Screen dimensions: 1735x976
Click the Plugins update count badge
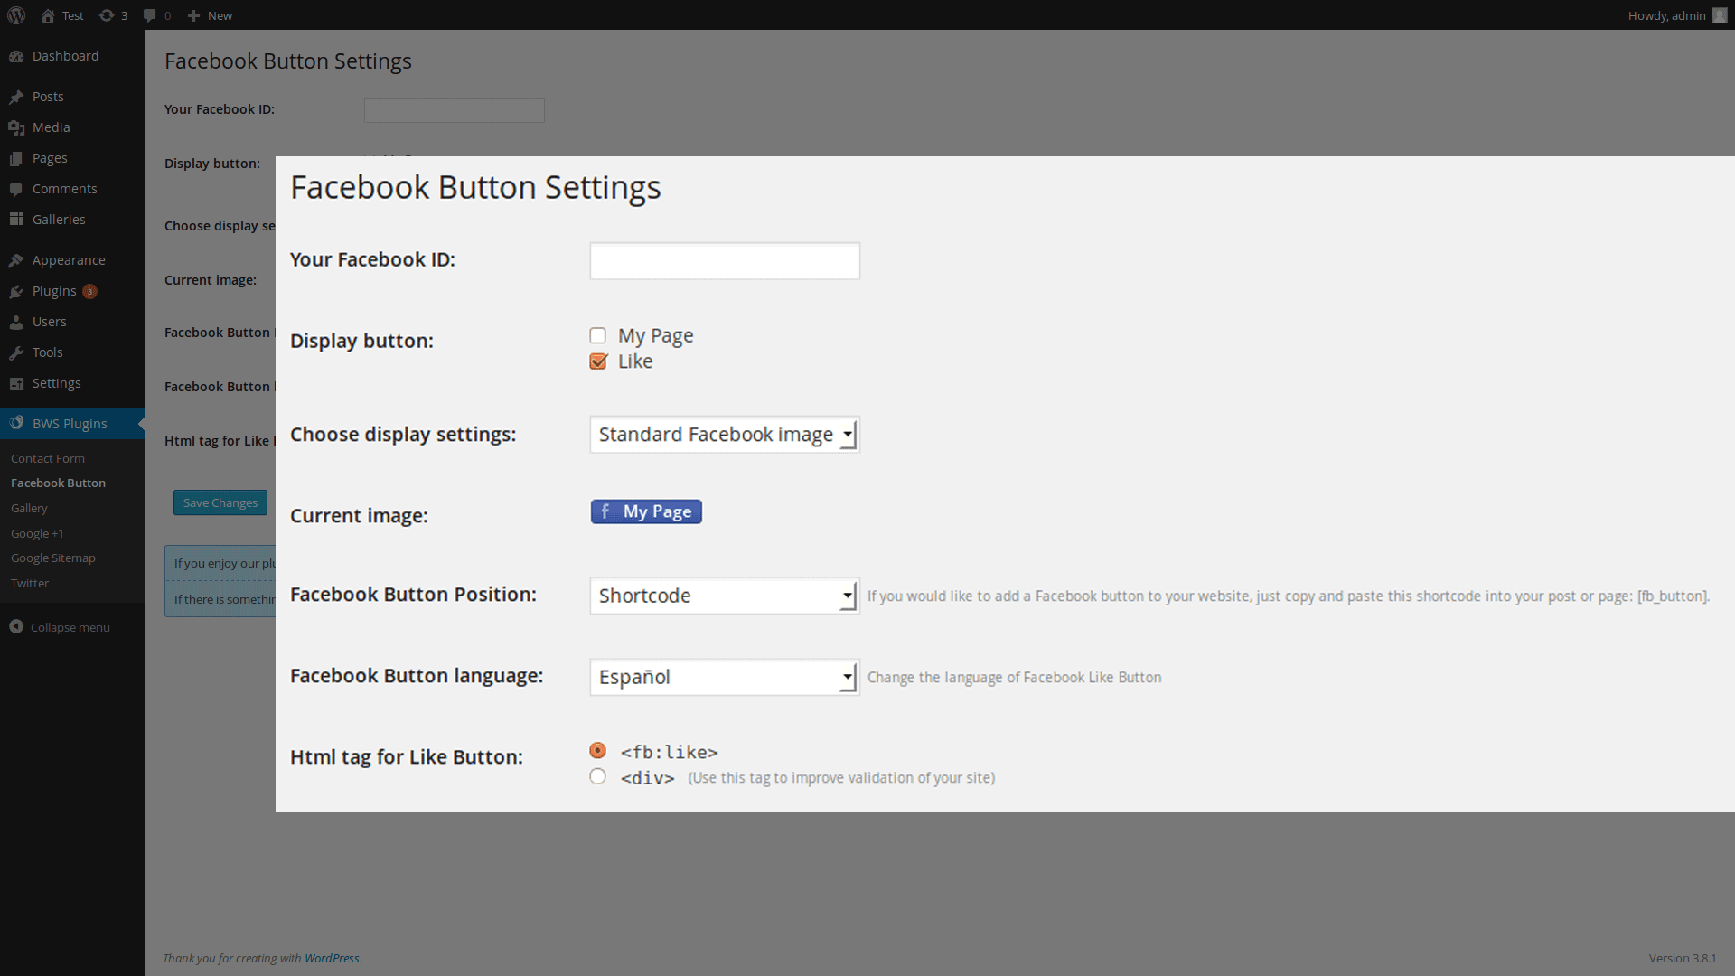pos(89,291)
